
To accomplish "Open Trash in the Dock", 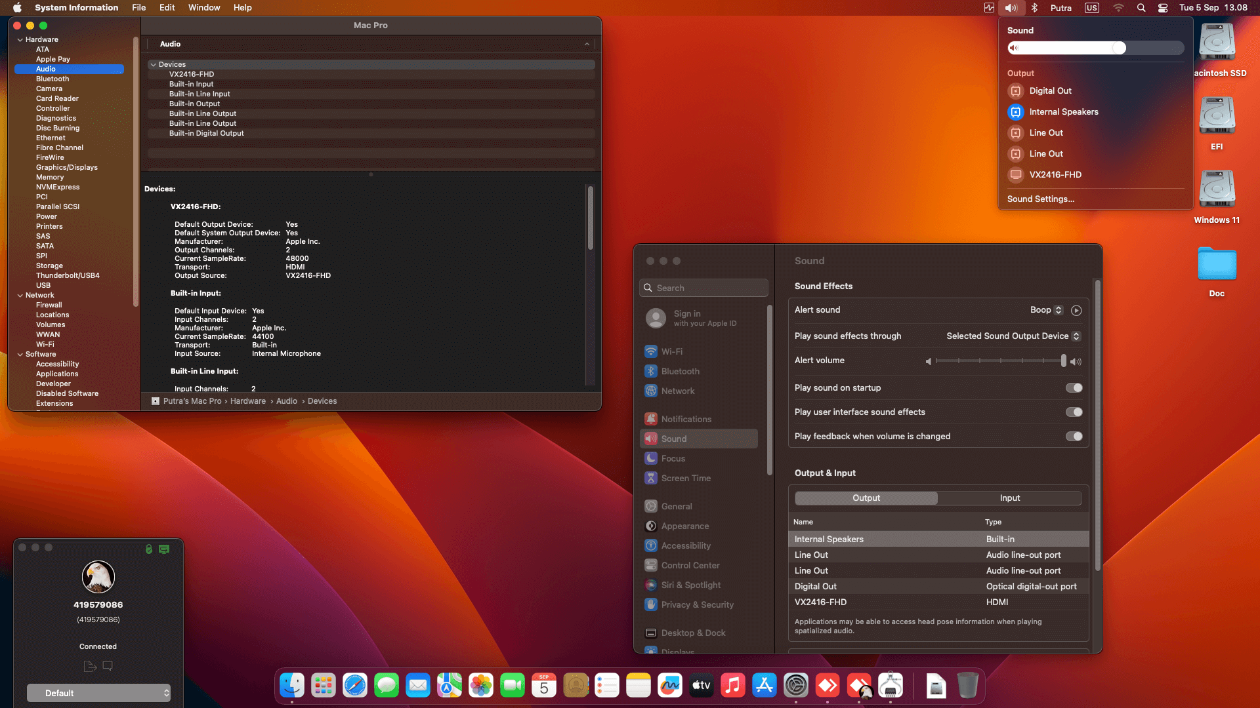I will pyautogui.click(x=968, y=686).
